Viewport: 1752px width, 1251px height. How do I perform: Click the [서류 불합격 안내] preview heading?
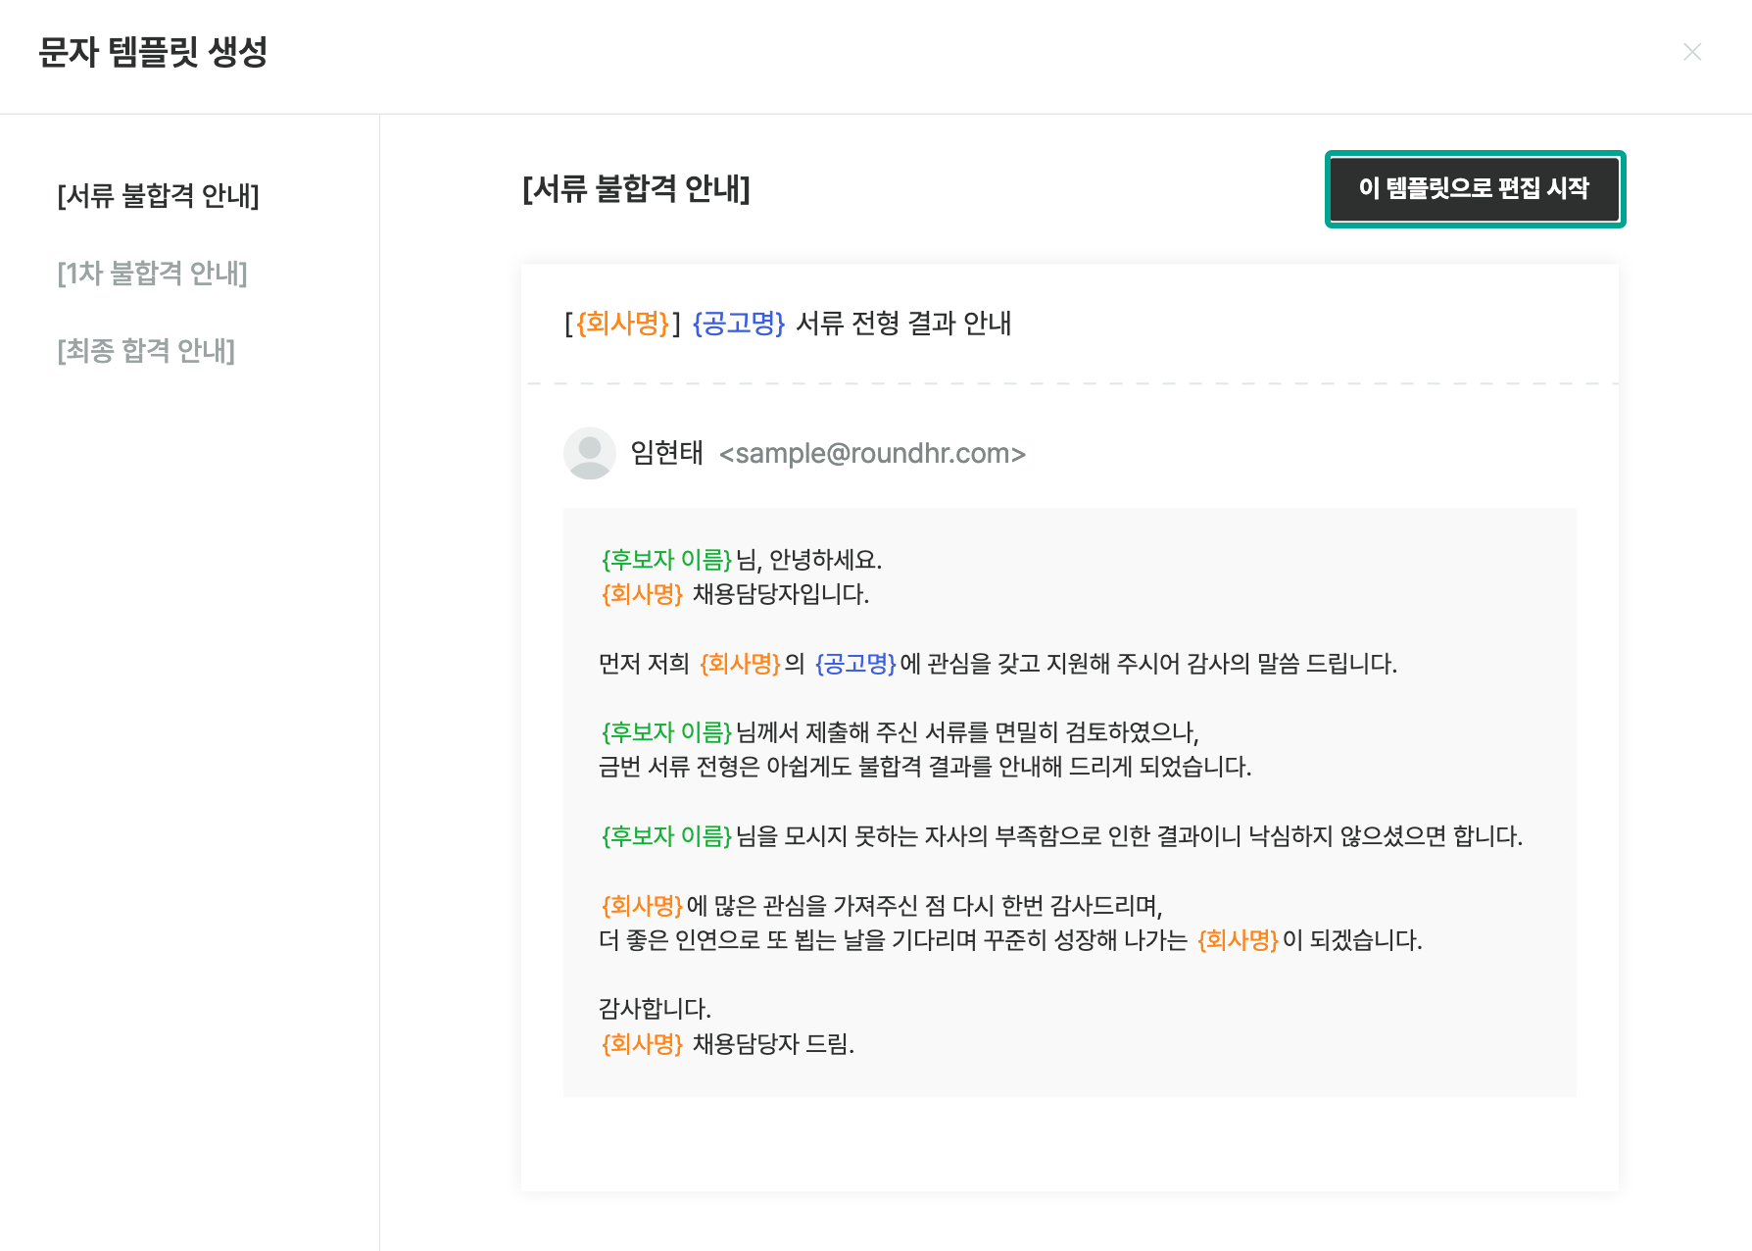(x=637, y=188)
